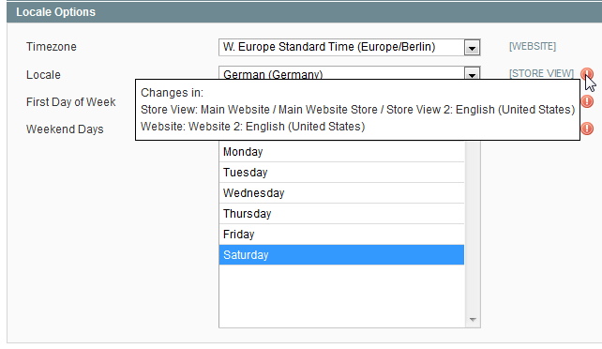This screenshot has width=602, height=349.
Task: Click the red alert icon for Weekend Days
Action: (x=587, y=129)
